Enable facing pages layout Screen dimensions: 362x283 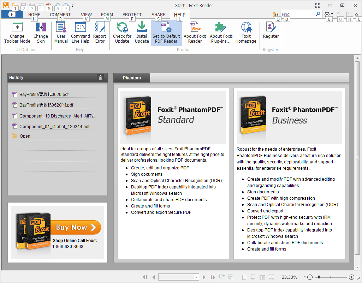[x=262, y=277]
